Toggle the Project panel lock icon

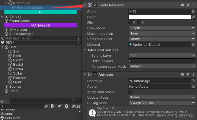click(73, 101)
